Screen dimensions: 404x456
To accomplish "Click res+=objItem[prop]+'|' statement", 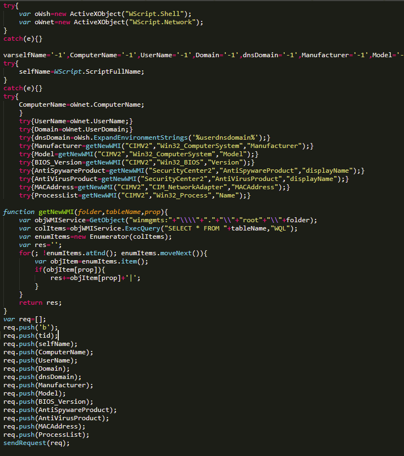I will 95,278.
